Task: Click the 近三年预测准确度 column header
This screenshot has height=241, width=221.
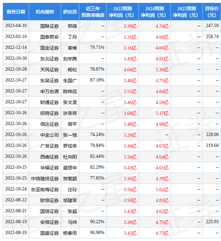Action: click(93, 12)
